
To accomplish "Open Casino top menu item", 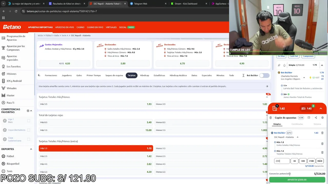I will pos(80,27).
